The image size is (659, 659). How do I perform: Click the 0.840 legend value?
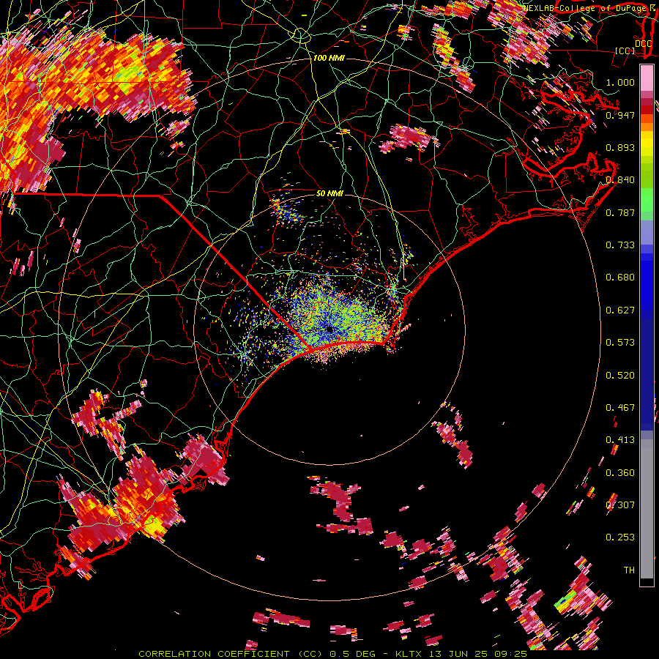click(x=620, y=180)
